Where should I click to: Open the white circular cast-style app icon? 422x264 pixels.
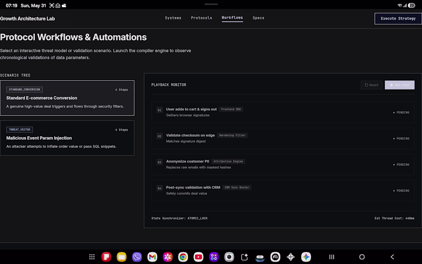coord(275,257)
